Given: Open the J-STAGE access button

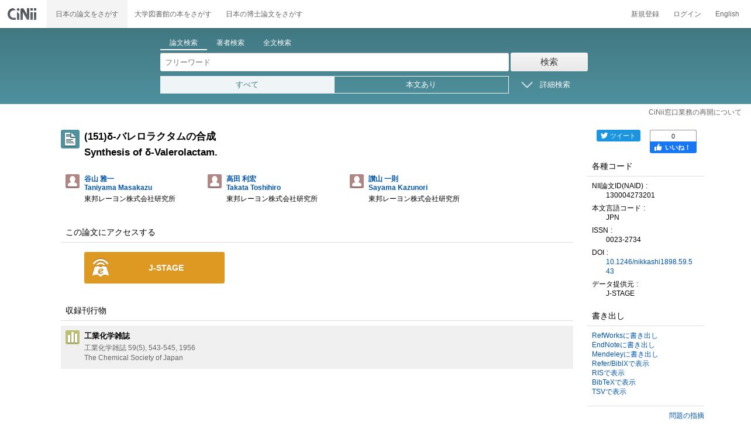Looking at the screenshot, I should [x=154, y=268].
